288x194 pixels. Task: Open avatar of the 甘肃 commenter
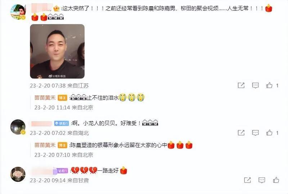[18, 174]
